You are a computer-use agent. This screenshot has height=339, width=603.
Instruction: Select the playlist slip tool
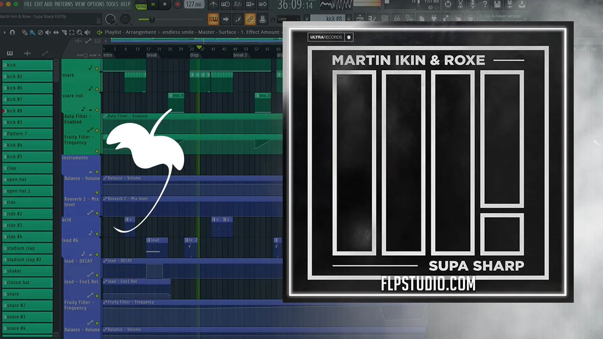pyautogui.click(x=56, y=32)
